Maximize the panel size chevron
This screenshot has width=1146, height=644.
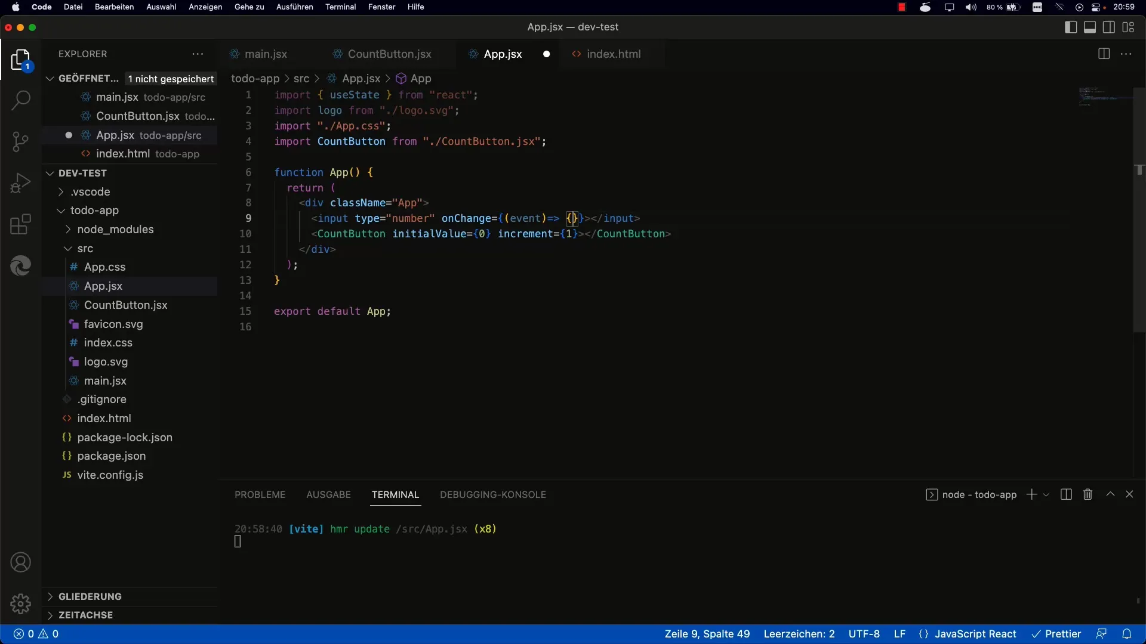tap(1110, 494)
